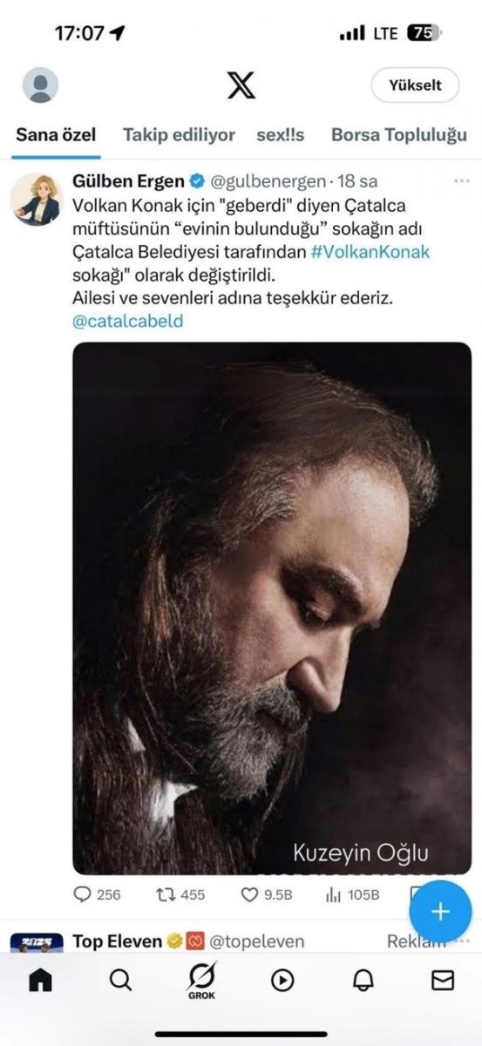This screenshot has width=482, height=1046.
Task: Open the Grok assistant
Action: click(x=201, y=981)
